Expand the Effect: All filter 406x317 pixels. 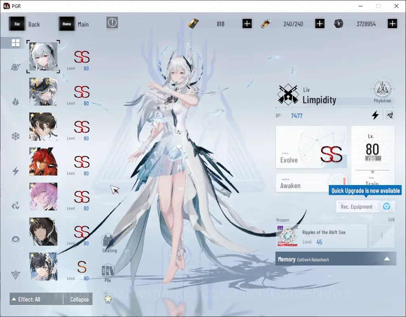pyautogui.click(x=36, y=299)
